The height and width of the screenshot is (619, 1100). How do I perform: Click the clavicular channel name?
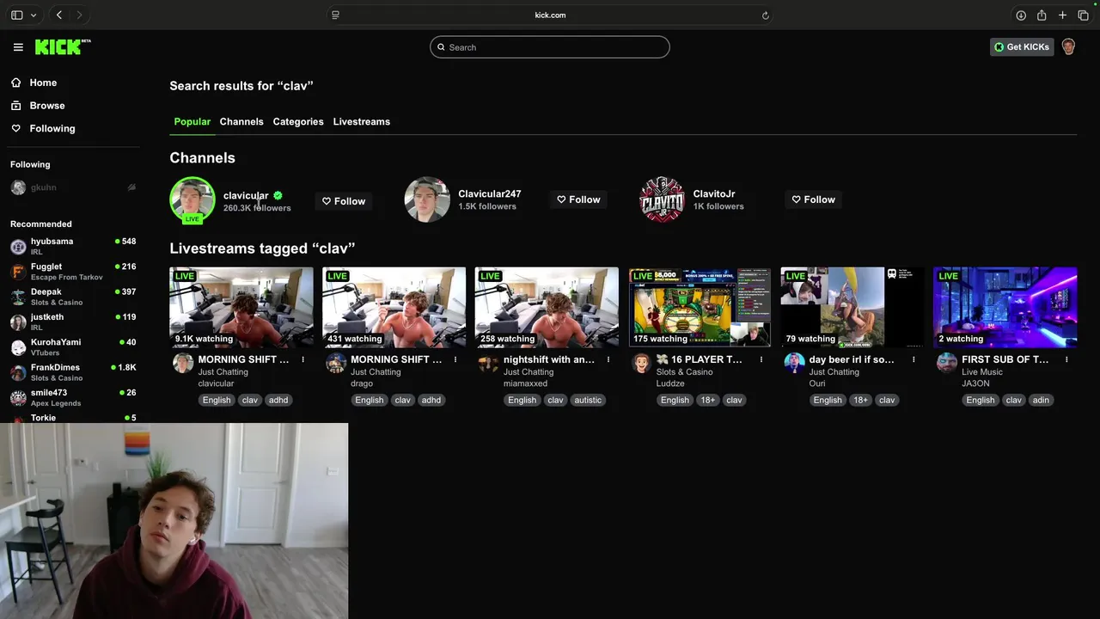246,195
